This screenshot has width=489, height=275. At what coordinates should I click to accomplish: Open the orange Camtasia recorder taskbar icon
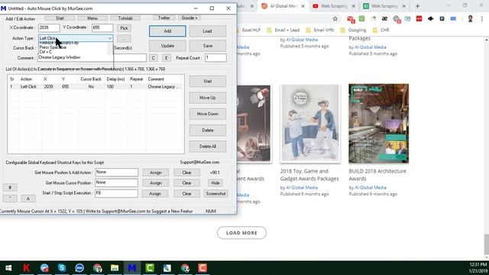pos(202,268)
